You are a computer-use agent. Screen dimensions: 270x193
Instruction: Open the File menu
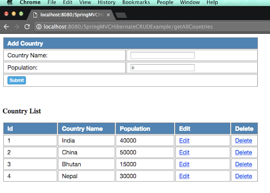click(52, 3)
